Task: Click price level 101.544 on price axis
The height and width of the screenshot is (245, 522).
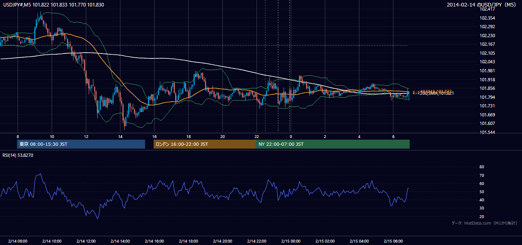Action: point(487,132)
